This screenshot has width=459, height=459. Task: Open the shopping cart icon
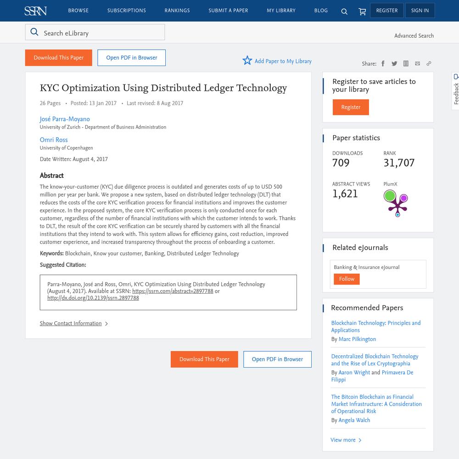[362, 11]
